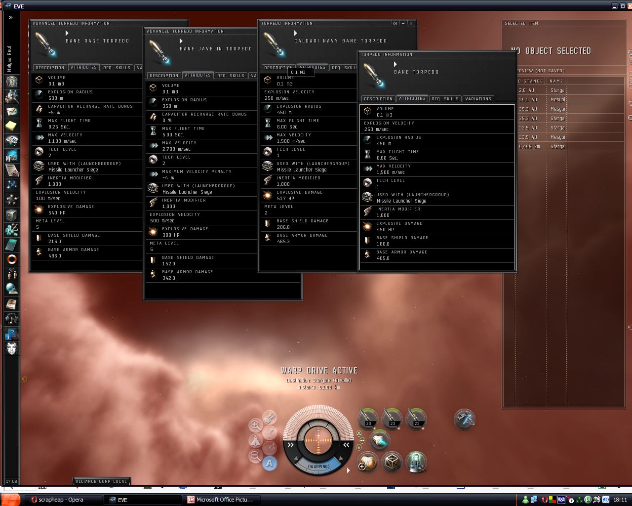Open Description tab in Bane Javelin window
Image resolution: width=632 pixels, height=506 pixels.
pos(163,76)
